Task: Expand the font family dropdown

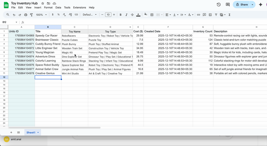Action: pos(90,15)
